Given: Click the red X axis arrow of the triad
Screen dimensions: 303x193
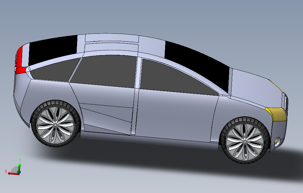Looking at the screenshot, I should [13, 173].
